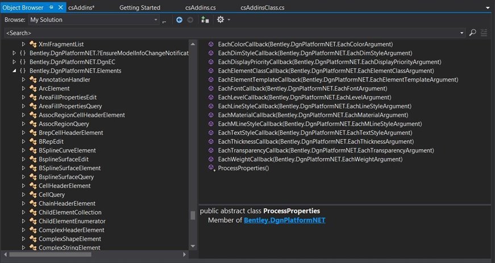
Task: Close the Object Browser tab
Action: [61, 7]
